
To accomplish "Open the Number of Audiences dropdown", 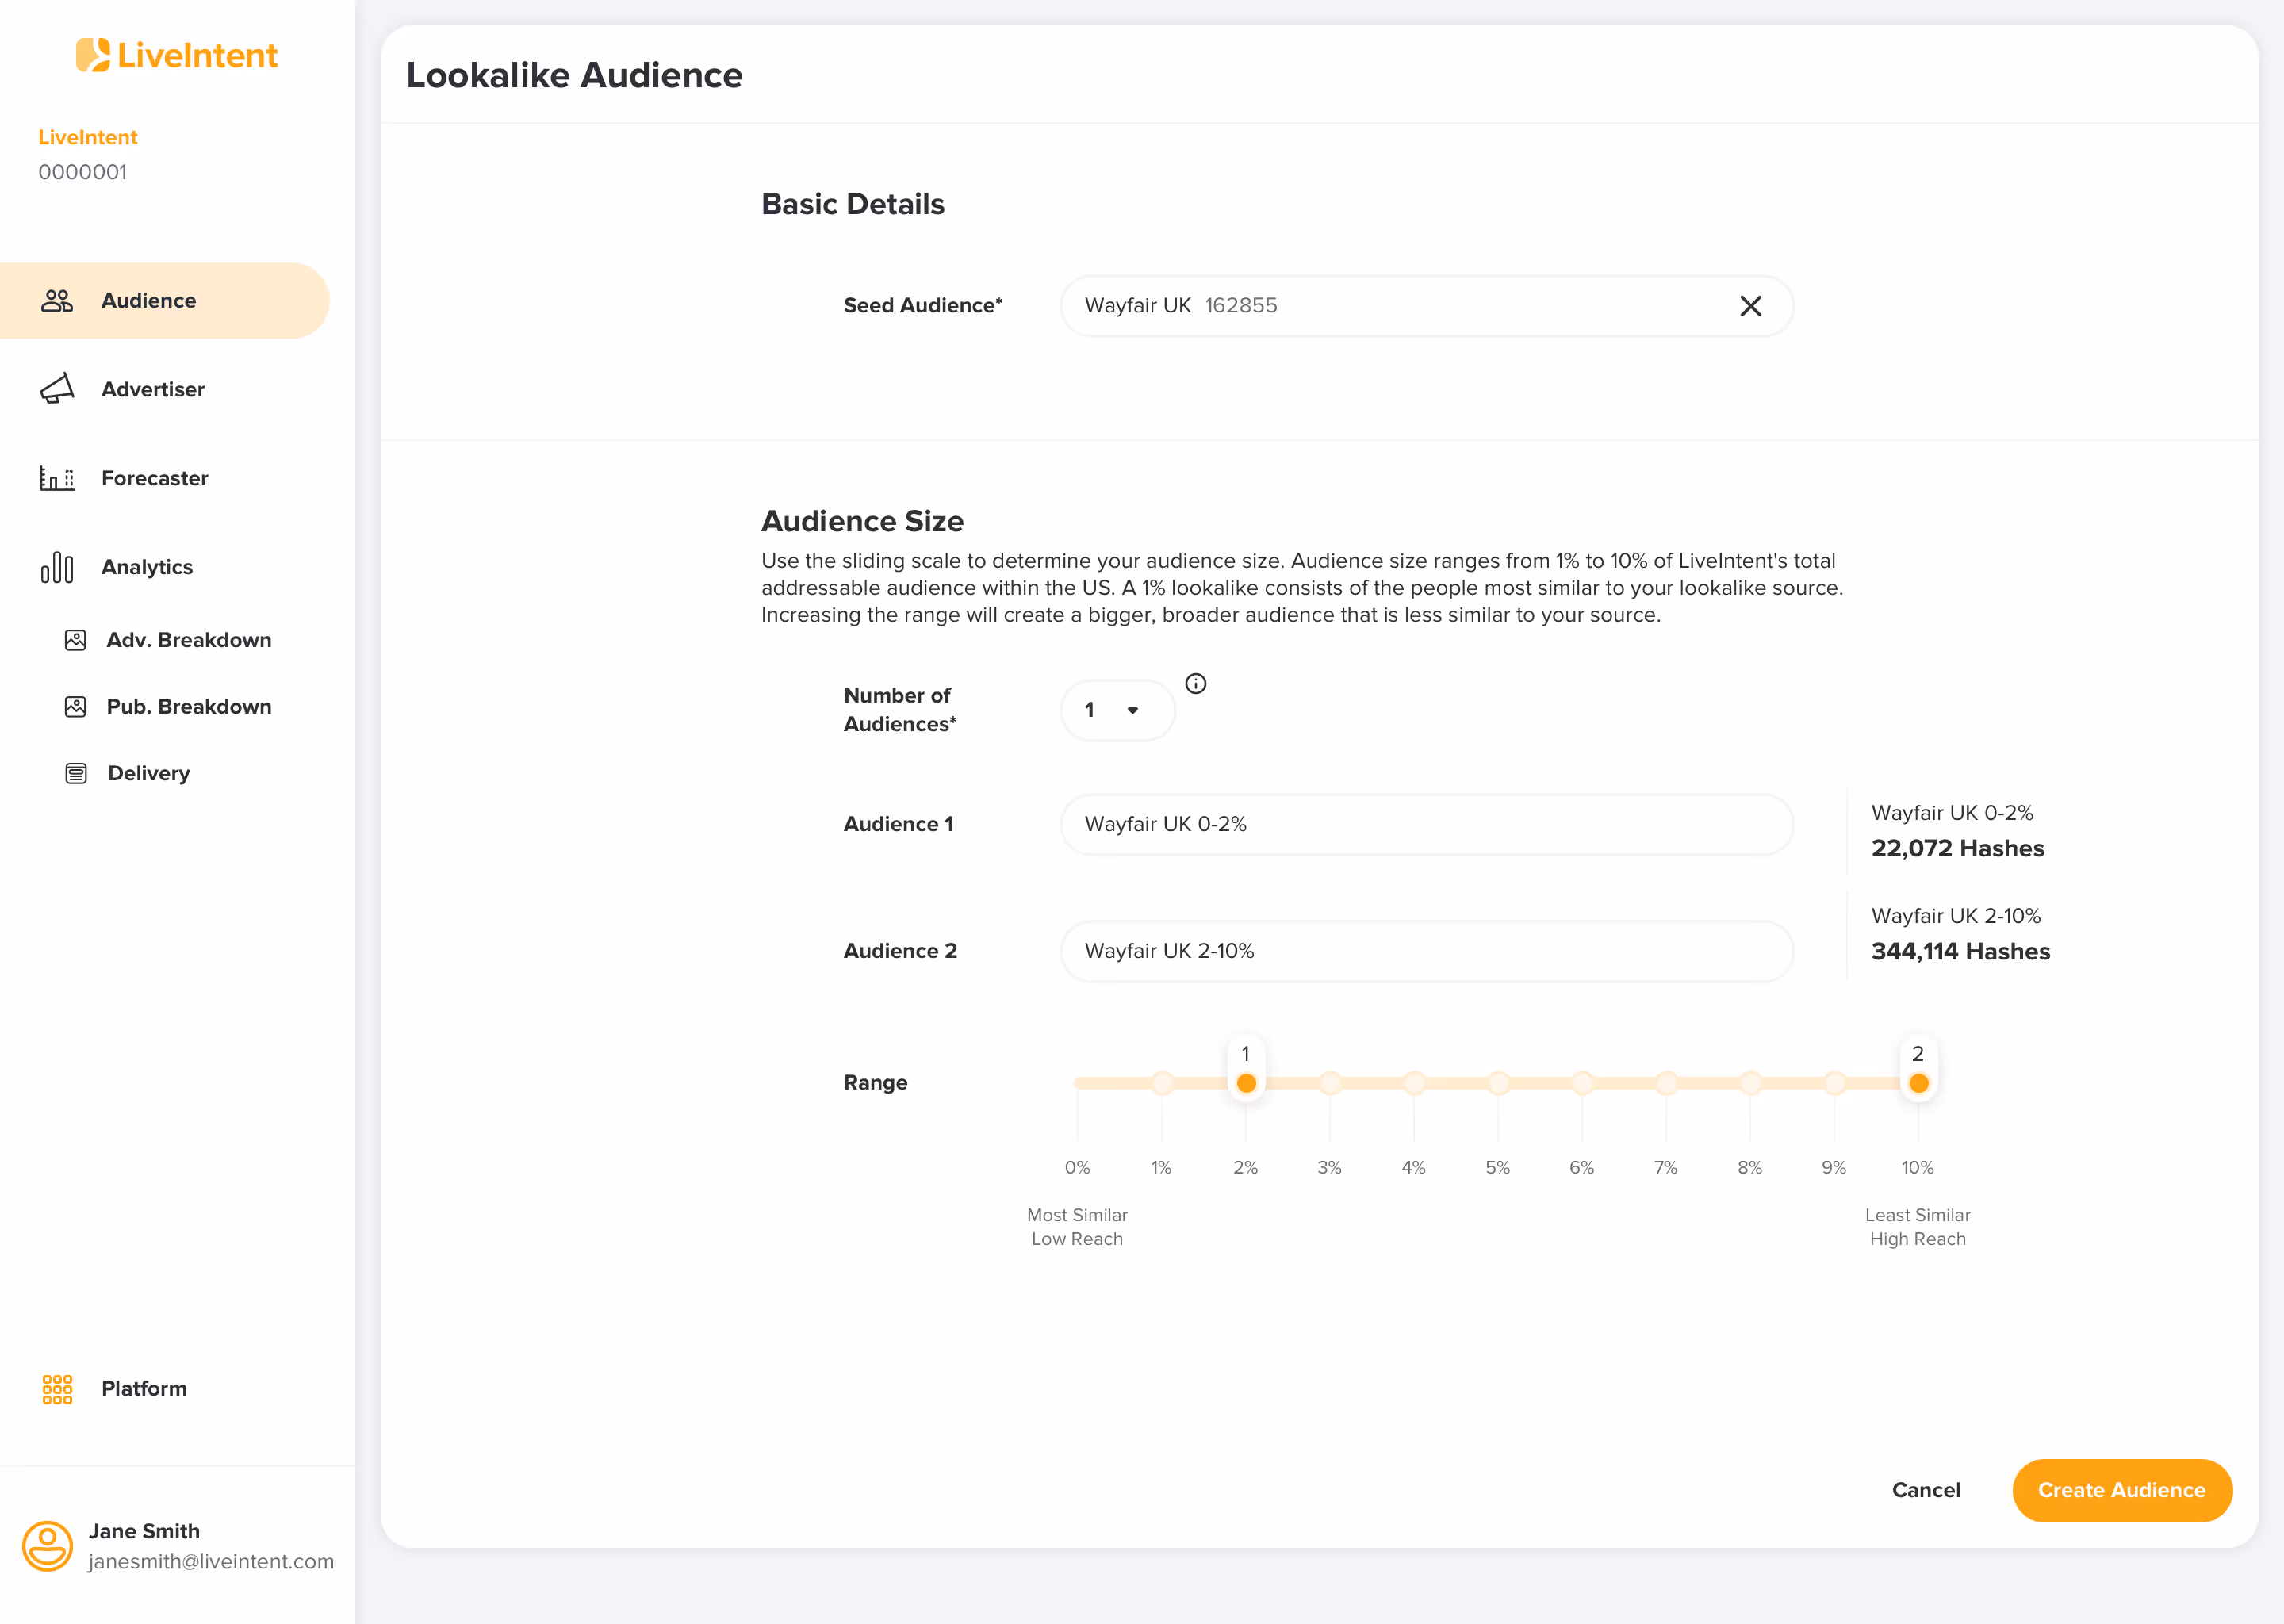I will click(x=1117, y=710).
